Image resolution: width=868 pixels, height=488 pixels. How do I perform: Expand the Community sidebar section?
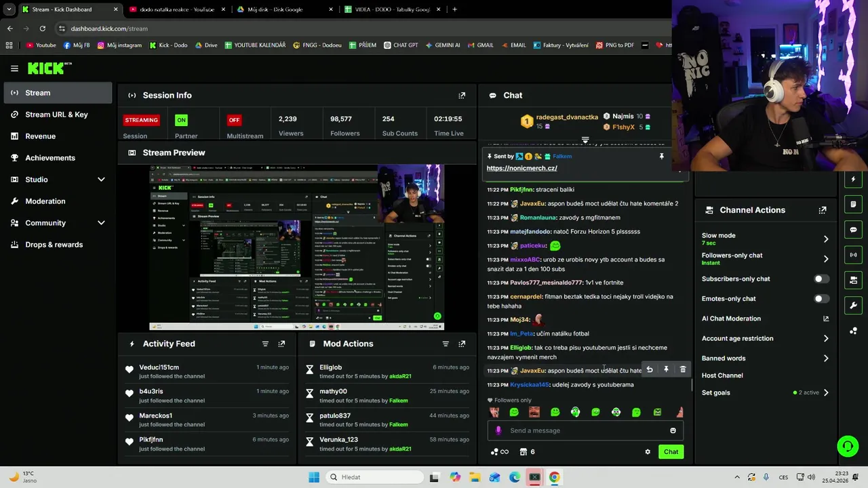tap(101, 223)
